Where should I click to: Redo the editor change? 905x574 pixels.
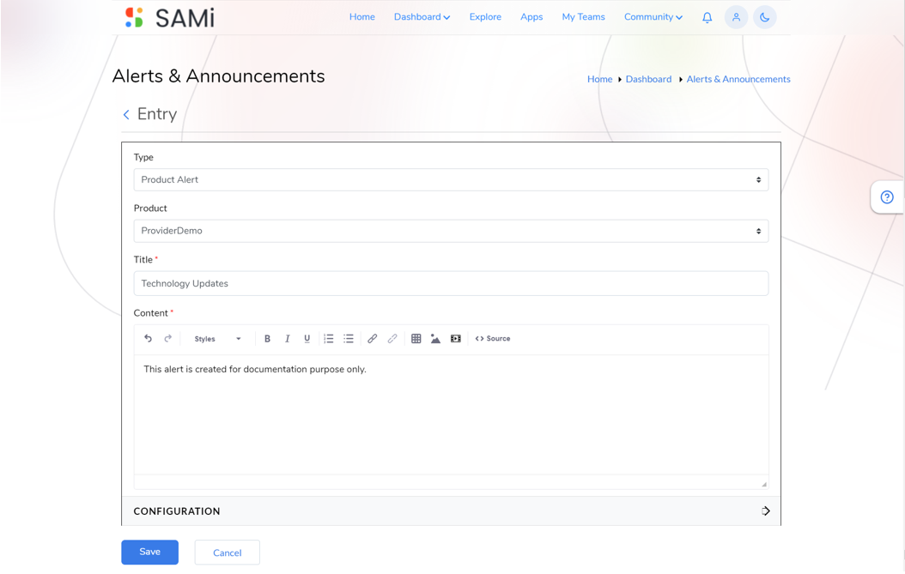pyautogui.click(x=168, y=339)
